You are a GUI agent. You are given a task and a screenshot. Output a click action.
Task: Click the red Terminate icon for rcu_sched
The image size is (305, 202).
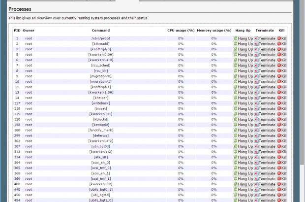click(256, 66)
